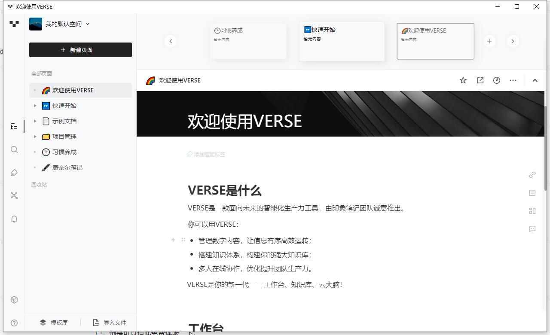Viewport: 550px width, 335px height.
Task: Share the page via the export icon
Action: 480,80
